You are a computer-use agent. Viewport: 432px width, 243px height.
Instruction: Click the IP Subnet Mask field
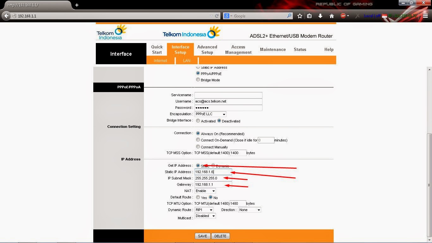213,178
